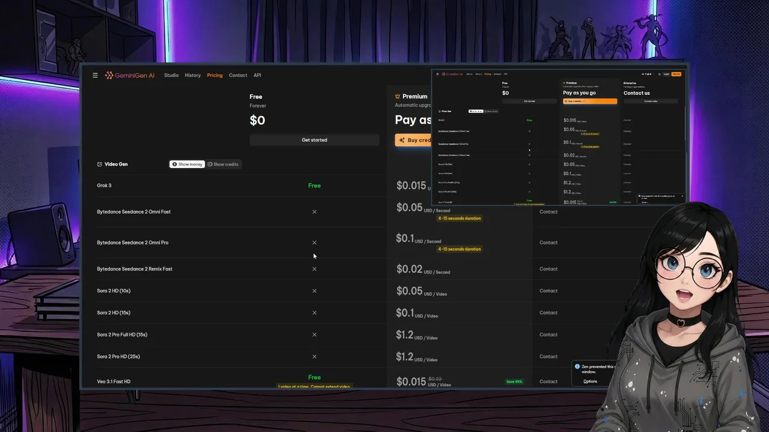Viewport: 769px width, 432px height.
Task: Click the hamburger menu in the inset window
Action: [437, 74]
